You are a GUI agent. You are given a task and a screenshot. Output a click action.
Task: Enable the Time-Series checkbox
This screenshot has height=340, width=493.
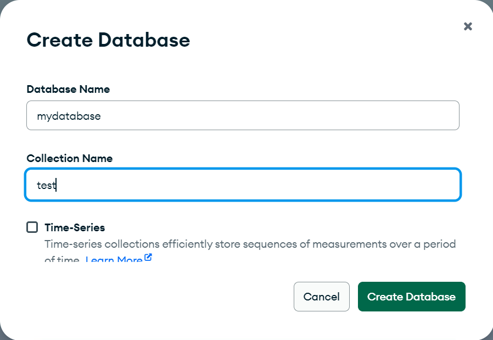[32, 227]
